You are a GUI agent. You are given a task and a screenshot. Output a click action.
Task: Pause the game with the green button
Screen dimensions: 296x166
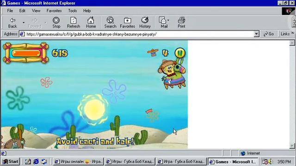[180, 53]
